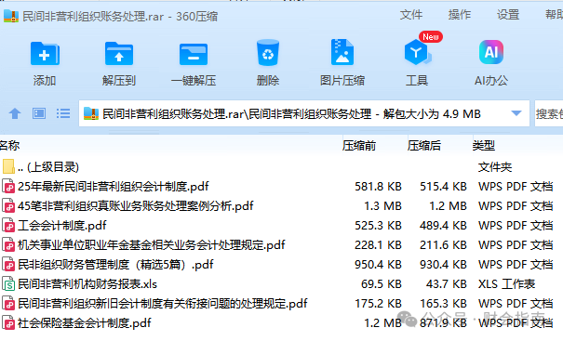Open the 图片压缩 image compression tool
Viewport: 563px width, 341px height.
pos(342,52)
